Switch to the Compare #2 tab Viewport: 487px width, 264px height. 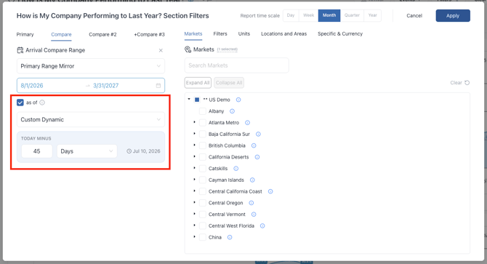pos(102,34)
